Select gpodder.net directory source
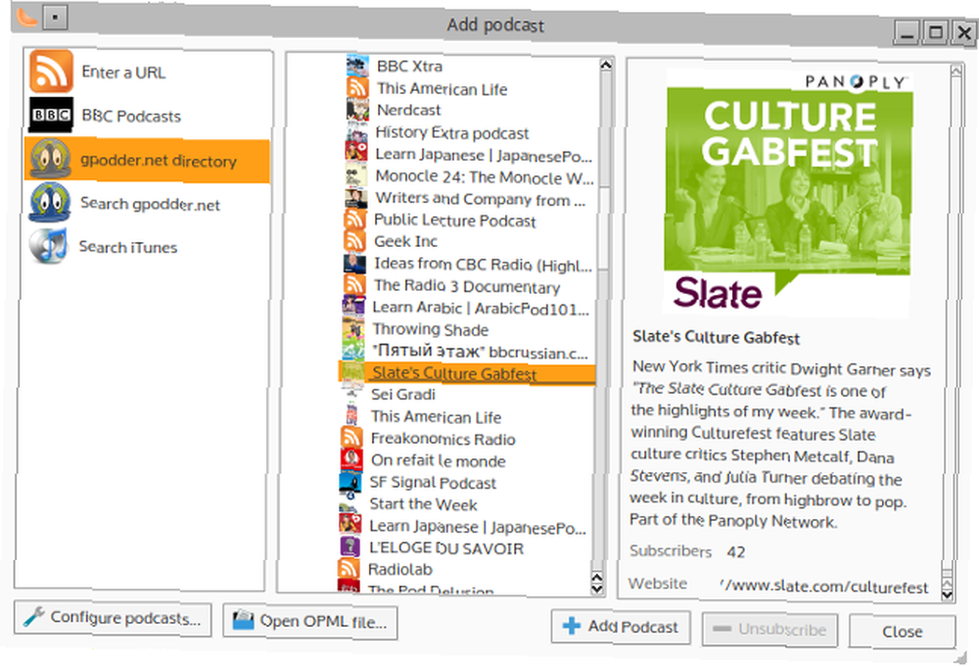 (148, 160)
